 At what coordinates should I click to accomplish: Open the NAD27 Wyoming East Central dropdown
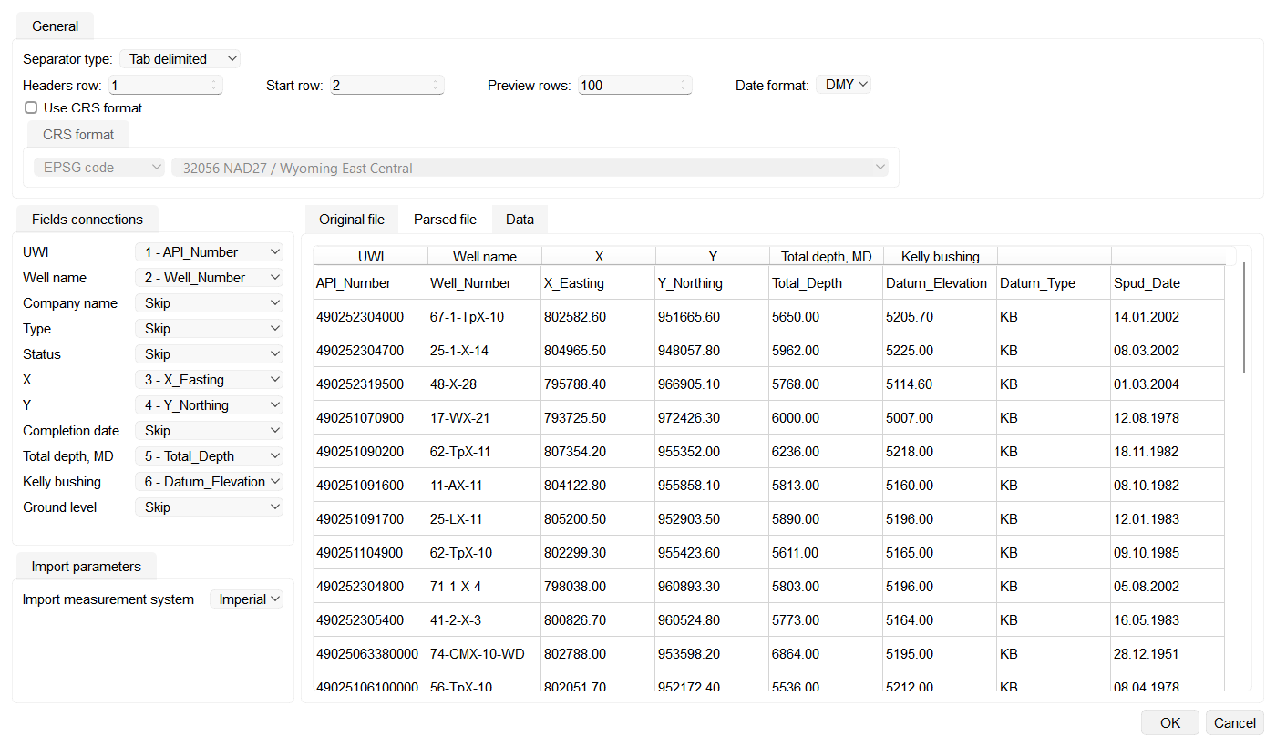pos(530,168)
